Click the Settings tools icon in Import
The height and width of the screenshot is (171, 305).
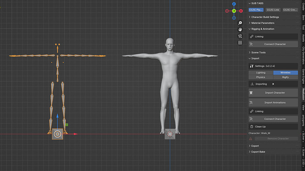click(252, 66)
